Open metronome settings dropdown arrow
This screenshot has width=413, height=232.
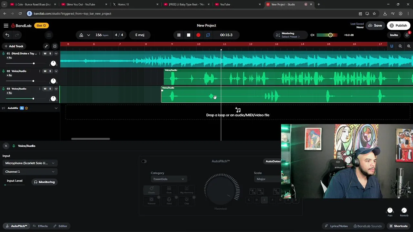pos(88,35)
